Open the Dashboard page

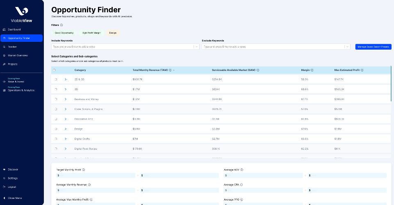pyautogui.click(x=14, y=30)
